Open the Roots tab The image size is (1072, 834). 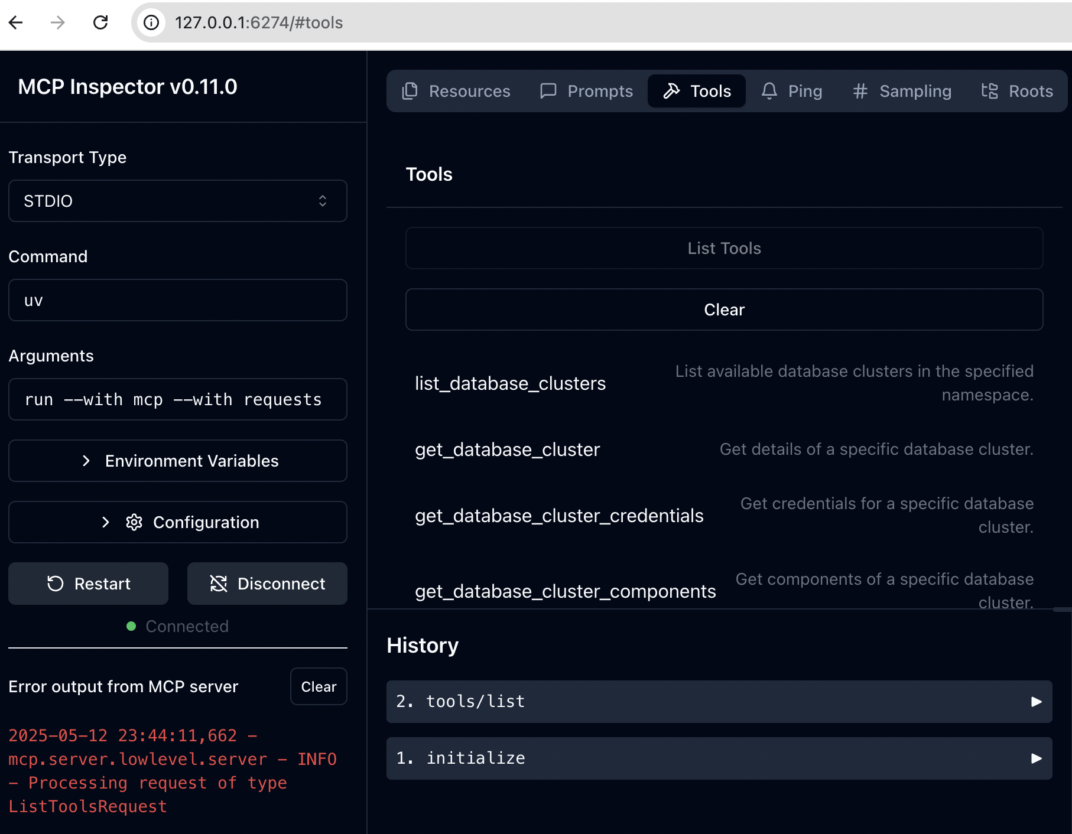(1017, 91)
